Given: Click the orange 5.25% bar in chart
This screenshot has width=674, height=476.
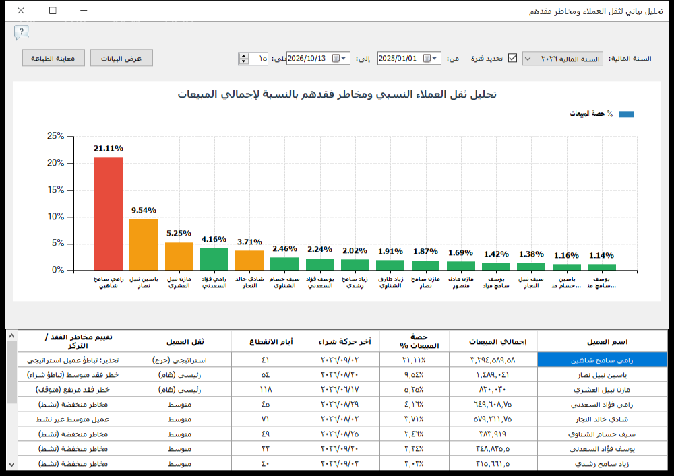Looking at the screenshot, I should point(179,257).
